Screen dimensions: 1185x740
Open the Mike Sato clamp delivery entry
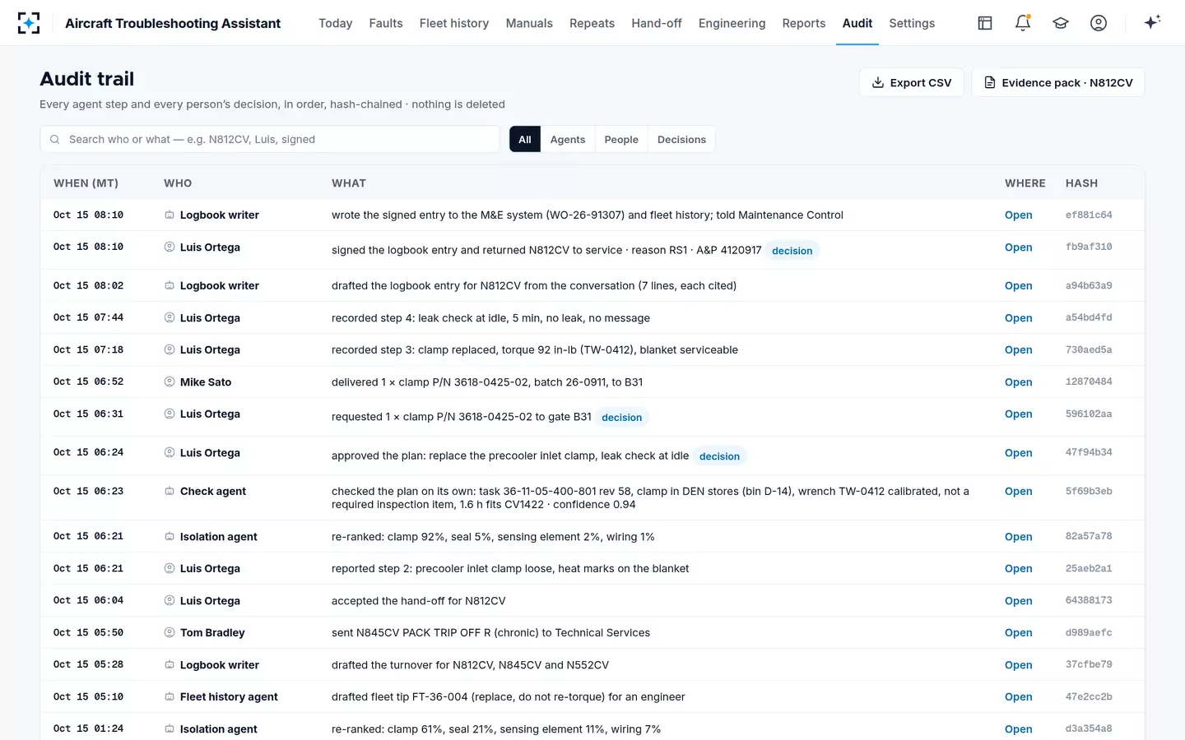click(1018, 382)
